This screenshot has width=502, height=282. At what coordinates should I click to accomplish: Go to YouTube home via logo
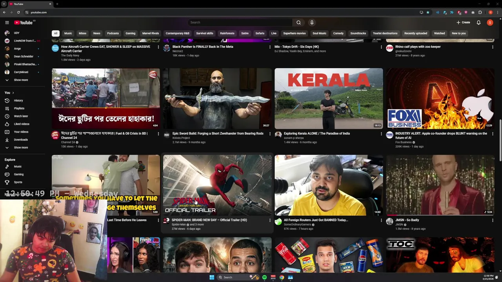(x=24, y=23)
